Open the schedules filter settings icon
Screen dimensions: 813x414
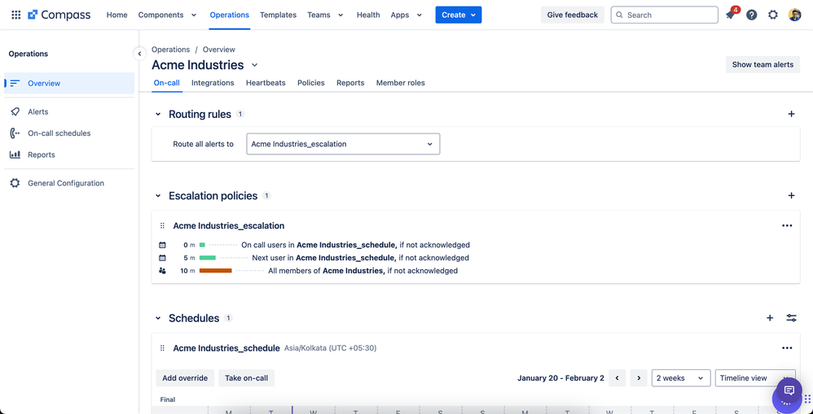(791, 318)
